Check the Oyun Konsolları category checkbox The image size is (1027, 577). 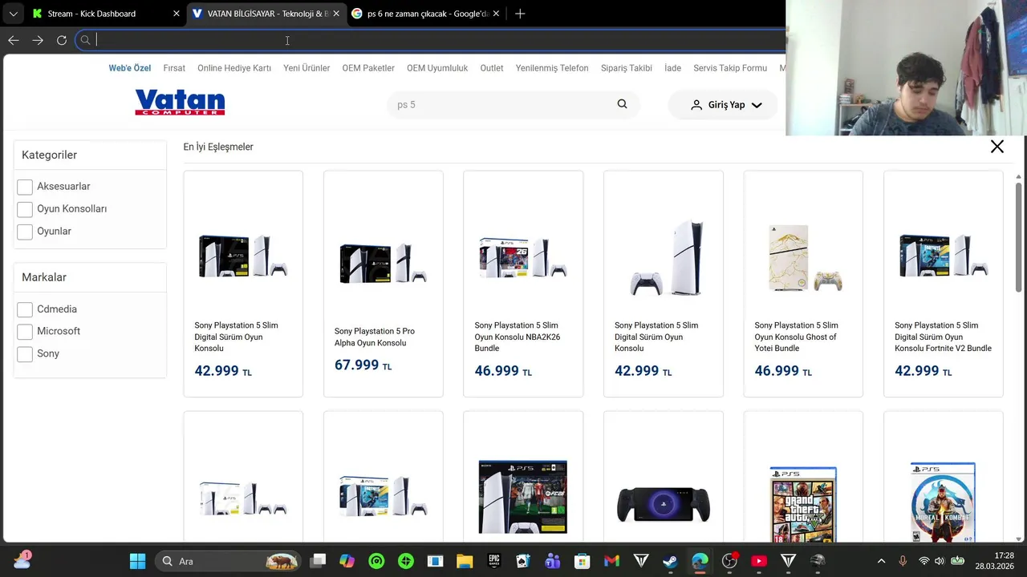[x=25, y=209]
